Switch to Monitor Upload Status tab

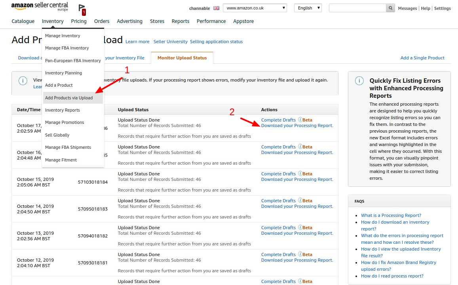[182, 58]
